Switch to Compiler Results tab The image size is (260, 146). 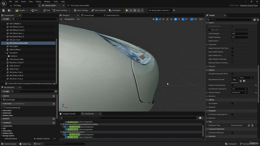[x=67, y=114]
